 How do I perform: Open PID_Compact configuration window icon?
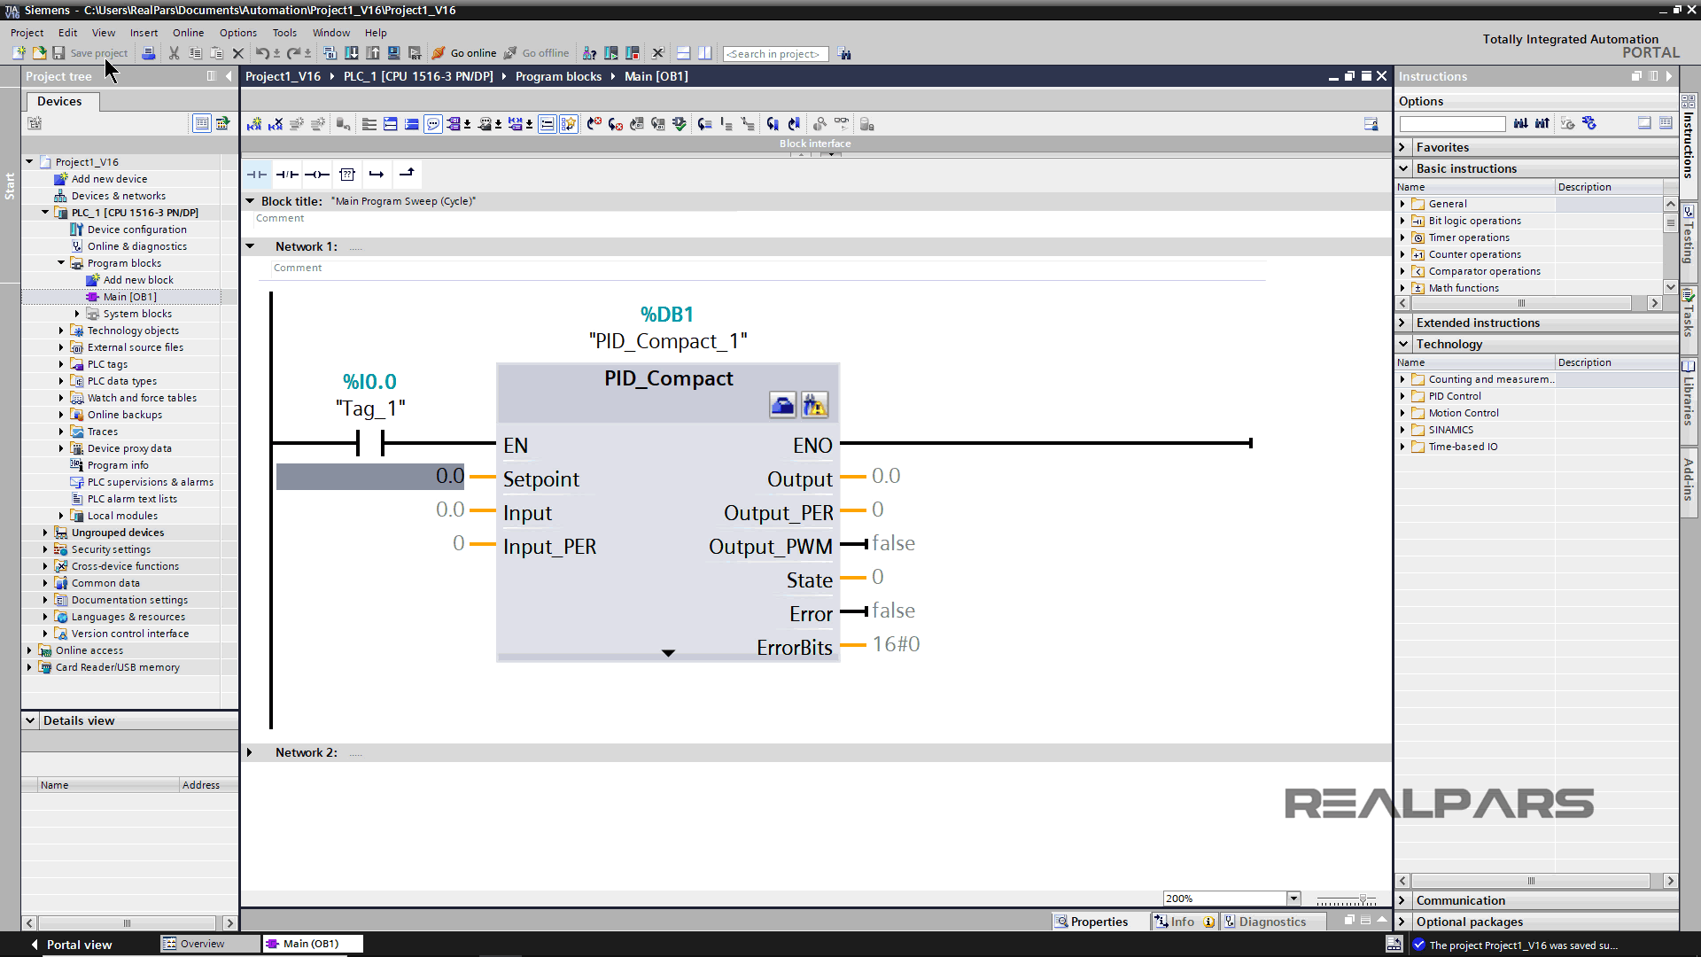[x=782, y=406]
